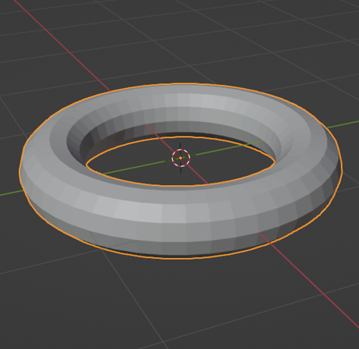The image size is (359, 349).
Task: Click the orange origin dot of the torus
Action: (x=180, y=158)
